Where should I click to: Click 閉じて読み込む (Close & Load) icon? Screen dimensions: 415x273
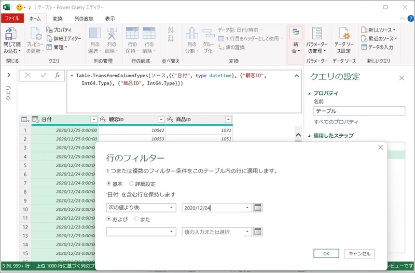[10, 34]
